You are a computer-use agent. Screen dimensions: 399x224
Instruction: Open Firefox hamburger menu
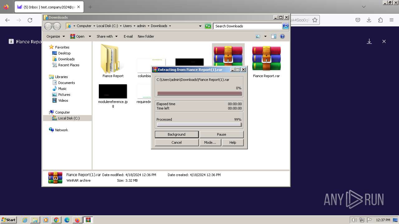(392, 20)
